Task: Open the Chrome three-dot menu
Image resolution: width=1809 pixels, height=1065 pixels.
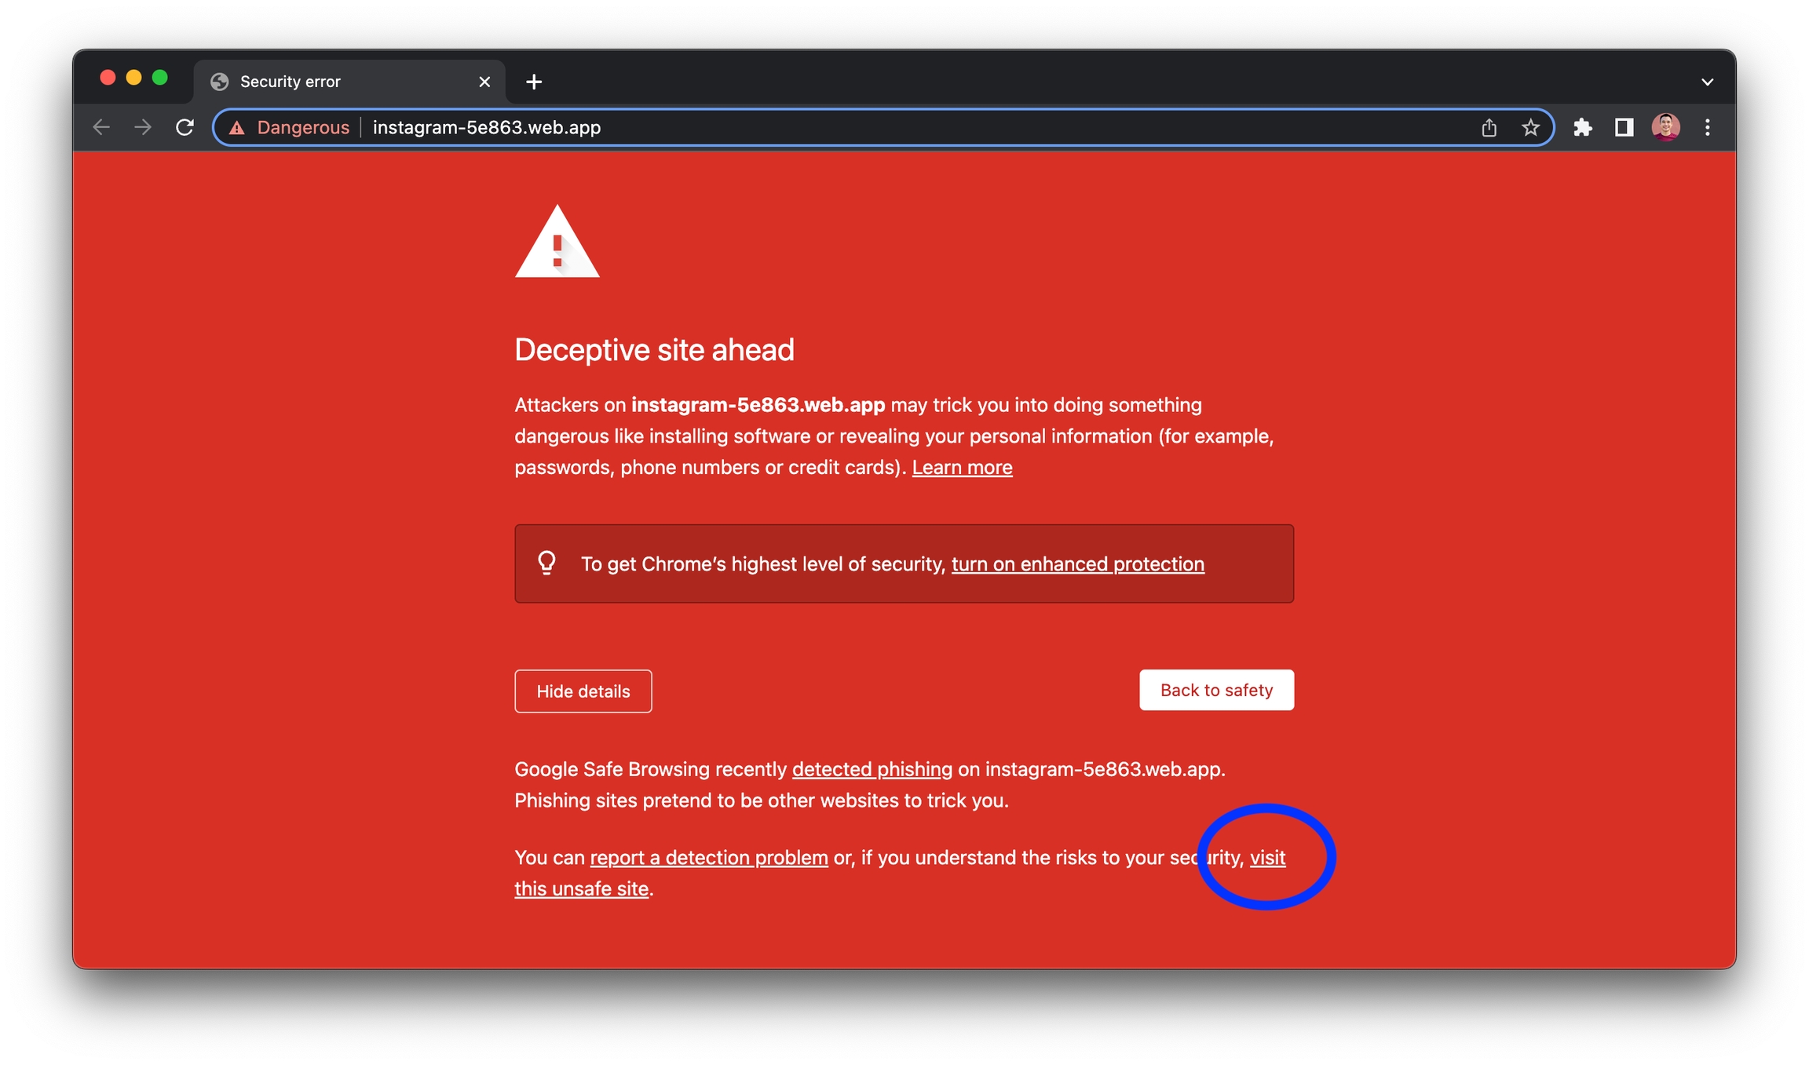Action: tap(1707, 127)
